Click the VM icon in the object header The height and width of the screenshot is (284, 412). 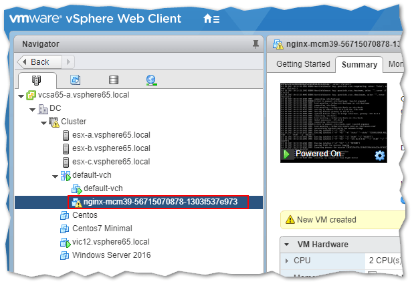pyautogui.click(x=278, y=44)
